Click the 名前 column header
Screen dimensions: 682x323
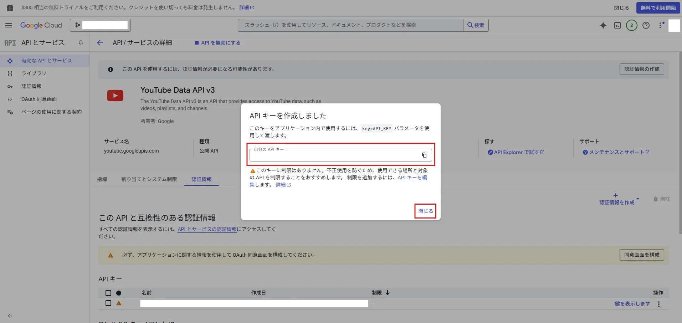(x=147, y=293)
